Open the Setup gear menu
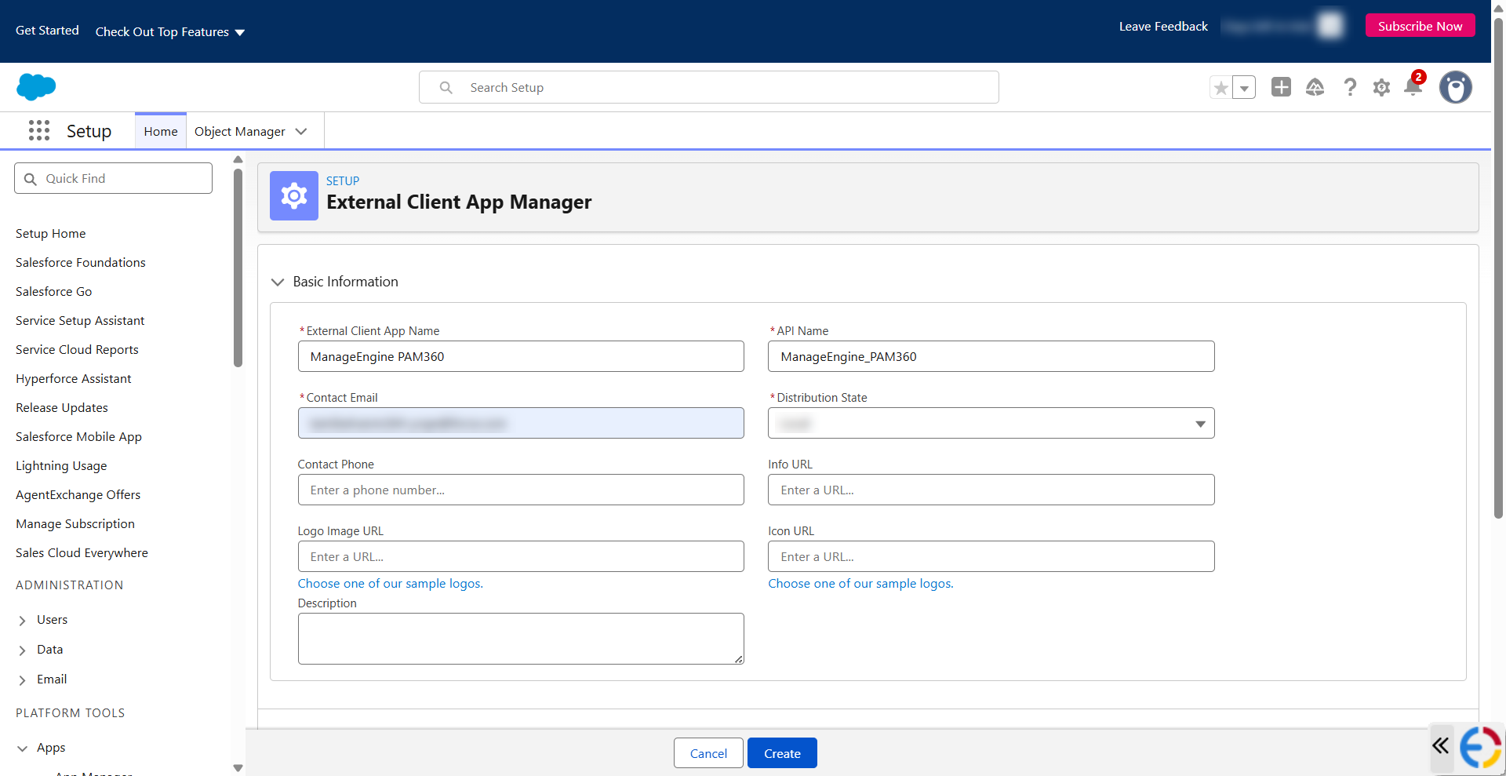Screen dimensions: 1506x776 (x=1382, y=87)
